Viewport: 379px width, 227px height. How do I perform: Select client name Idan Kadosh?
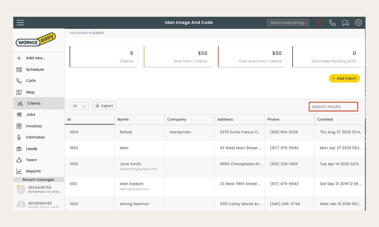pos(132,184)
